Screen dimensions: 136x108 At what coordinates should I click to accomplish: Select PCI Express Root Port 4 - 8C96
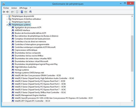40,84
